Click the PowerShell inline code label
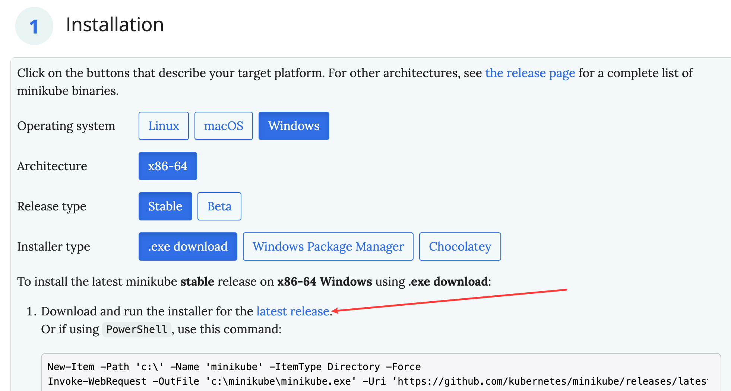 point(136,330)
